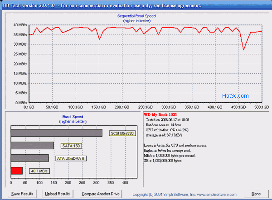The width and height of the screenshot is (272, 200).
Task: Click the 40.7 MB/s result label
Action: [39, 171]
